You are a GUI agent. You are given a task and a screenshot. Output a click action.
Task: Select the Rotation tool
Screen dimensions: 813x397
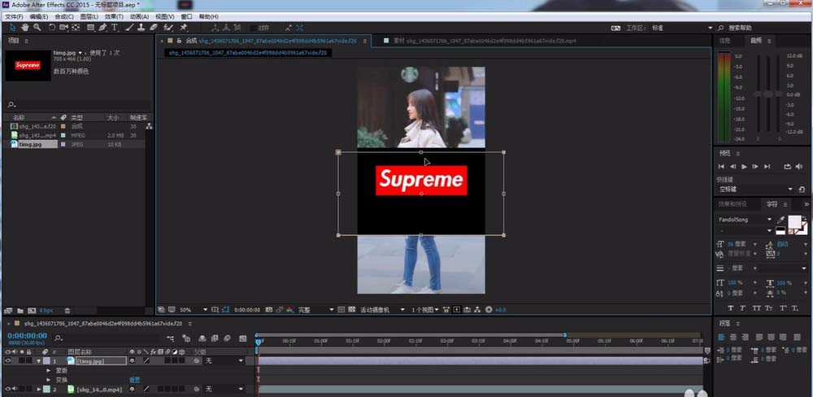(52, 28)
